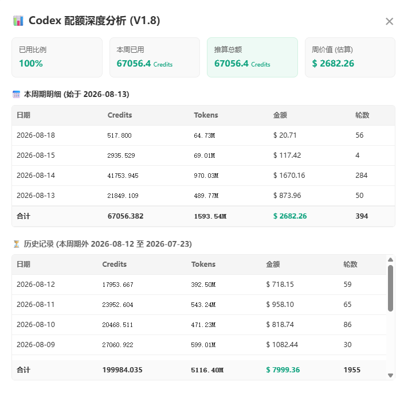The image size is (404, 393).
Task: Select the 2026-08-09 date cell
Action: point(36,345)
